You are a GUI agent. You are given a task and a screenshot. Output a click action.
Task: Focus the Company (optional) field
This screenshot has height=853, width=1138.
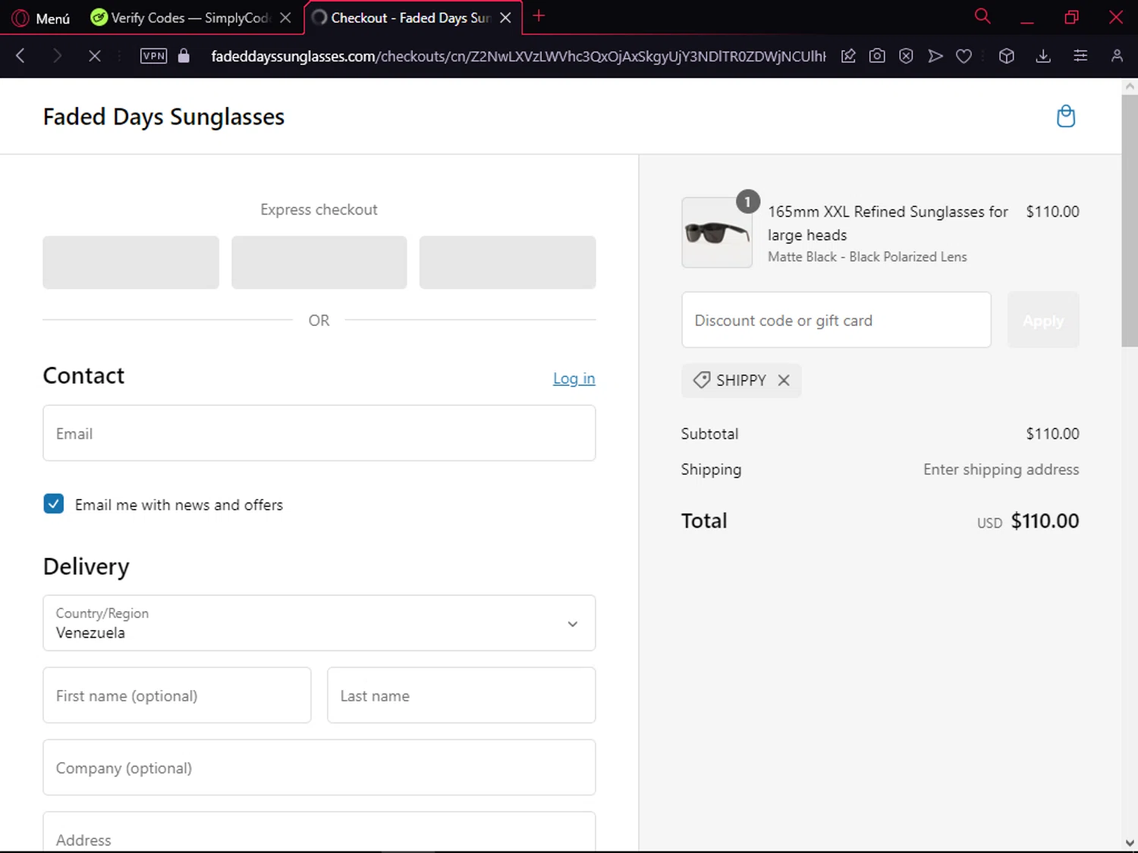coord(319,767)
